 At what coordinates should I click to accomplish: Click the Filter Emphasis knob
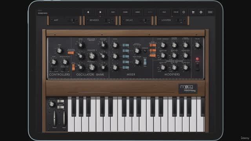(174, 45)
